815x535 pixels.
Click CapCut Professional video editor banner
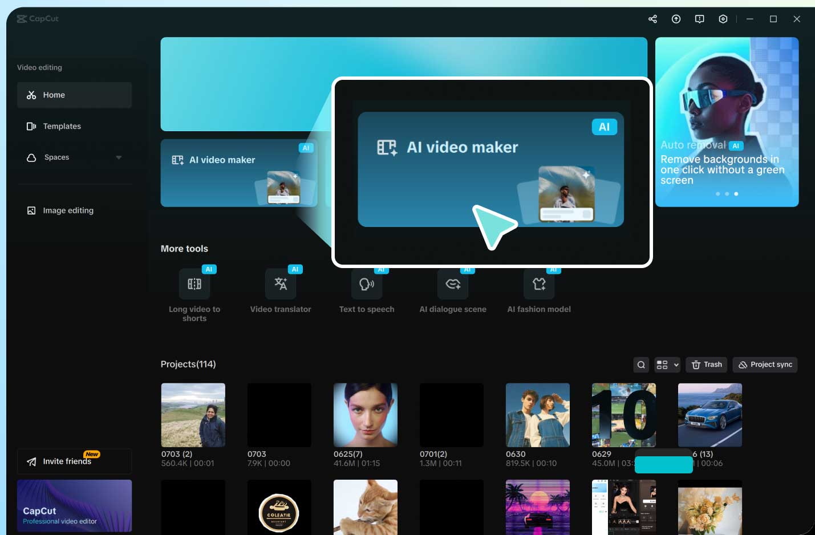[x=74, y=506]
